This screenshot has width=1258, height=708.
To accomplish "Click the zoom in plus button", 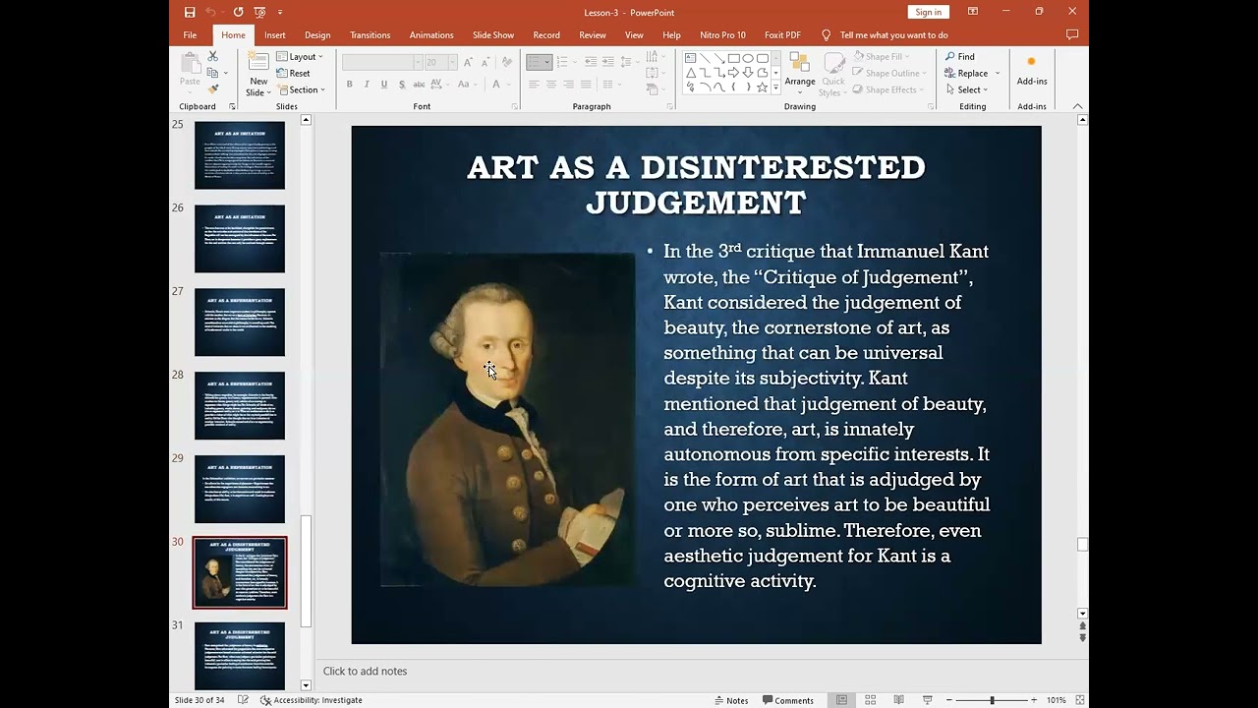I will (1034, 700).
